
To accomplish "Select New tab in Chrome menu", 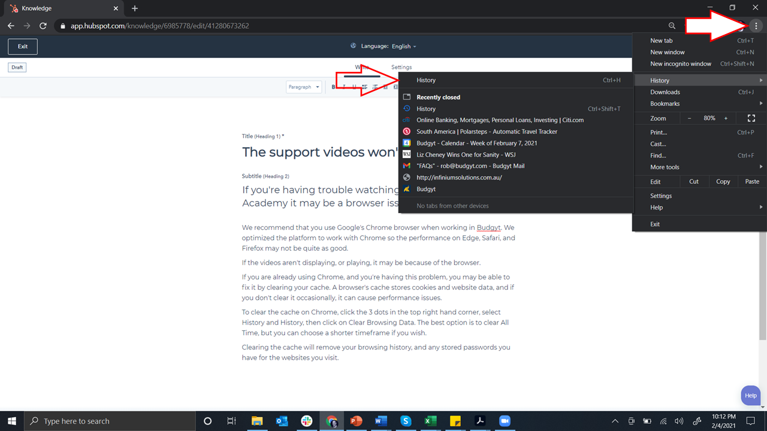I will 699,41.
